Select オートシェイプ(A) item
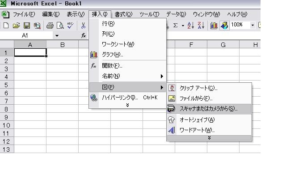Screen dimensions: 286x179 point(209,120)
